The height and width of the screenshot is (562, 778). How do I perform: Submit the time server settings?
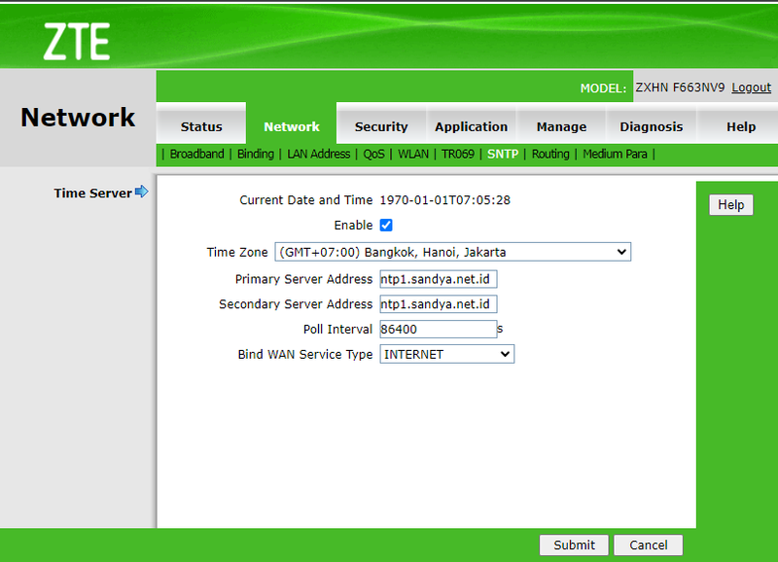[574, 544]
